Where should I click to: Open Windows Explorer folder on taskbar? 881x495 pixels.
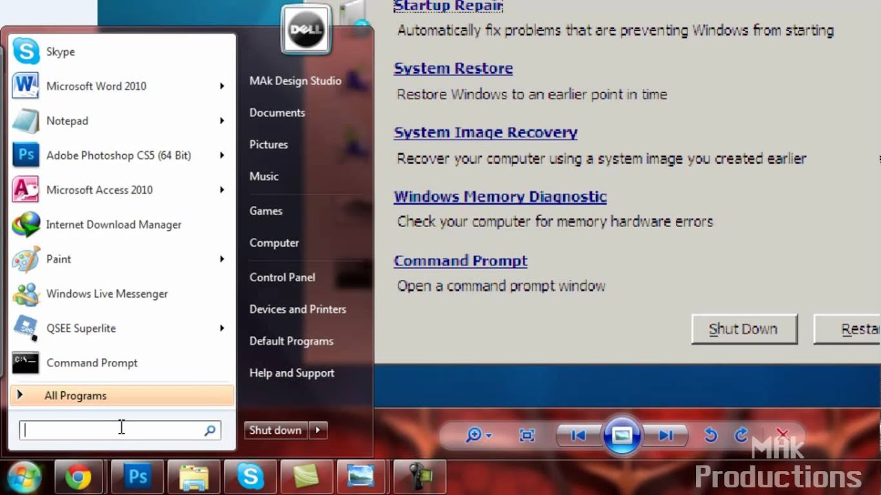coord(193,477)
